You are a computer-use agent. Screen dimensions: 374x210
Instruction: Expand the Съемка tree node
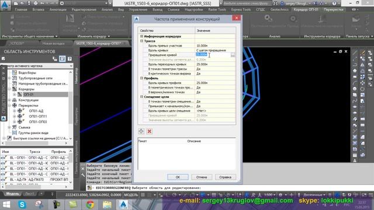click(x=9, y=127)
